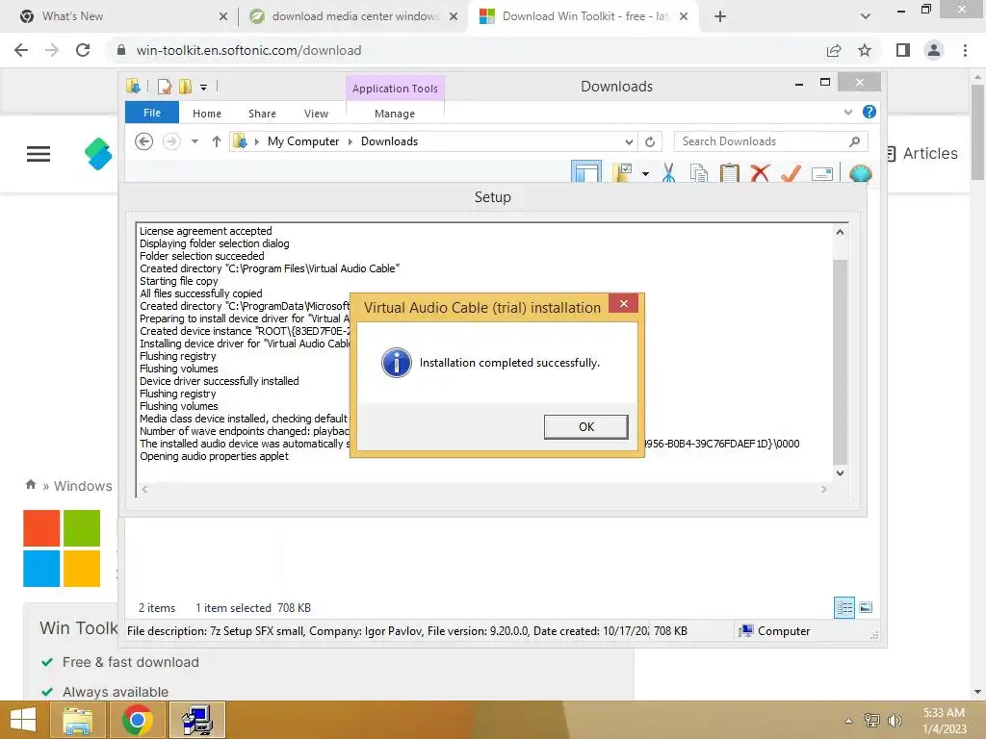This screenshot has width=986, height=739.
Task: Click the Rename toolbar icon
Action: tap(822, 173)
